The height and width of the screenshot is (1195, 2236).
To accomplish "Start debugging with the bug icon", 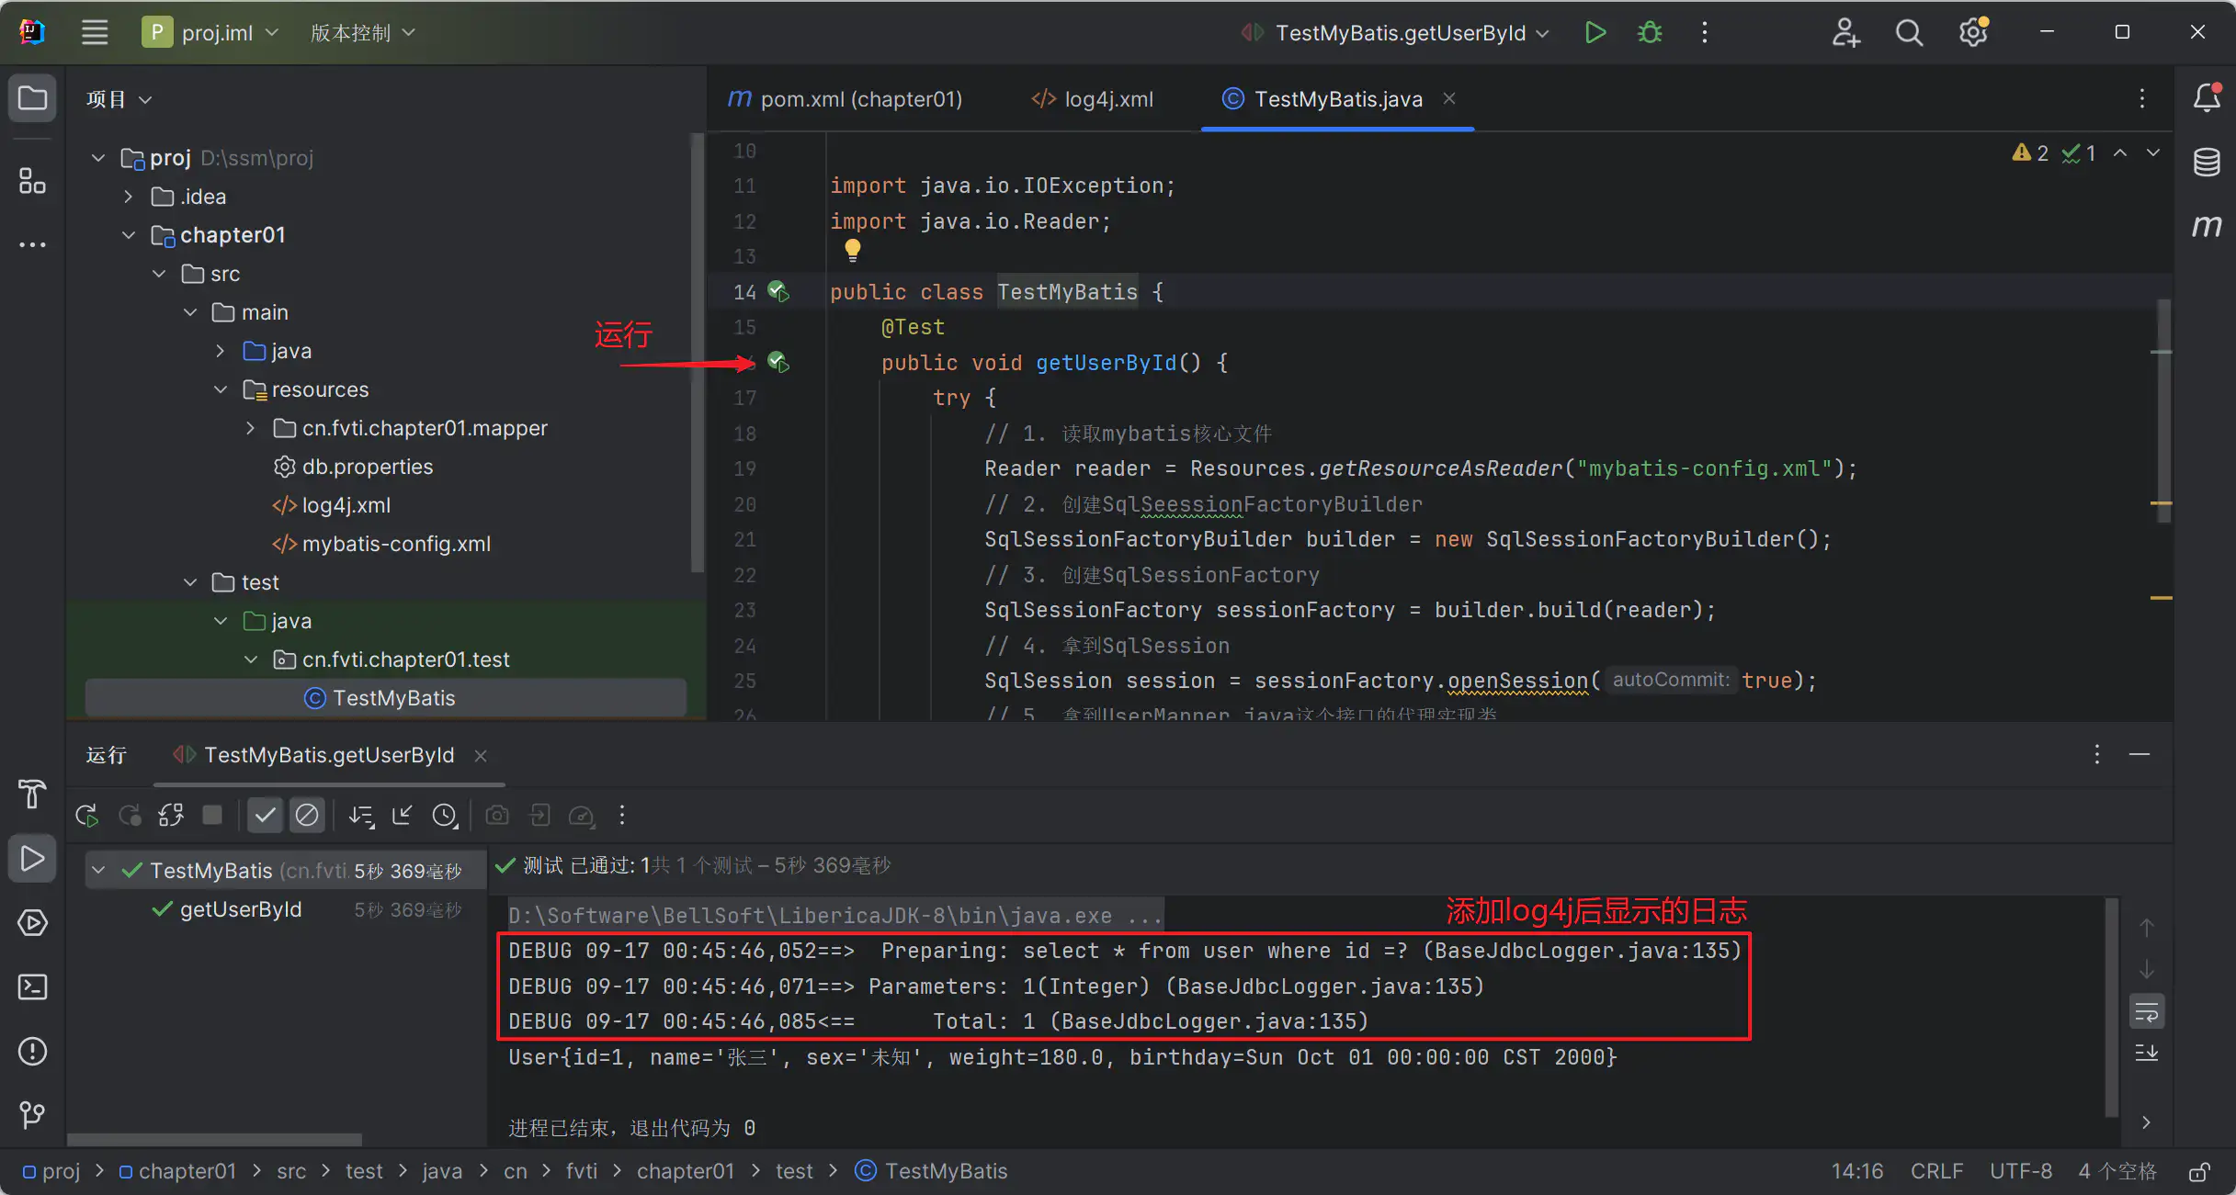I will [1651, 32].
